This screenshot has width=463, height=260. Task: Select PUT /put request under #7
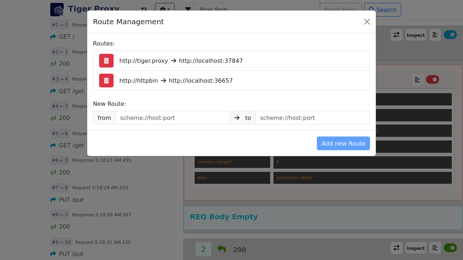71,200
